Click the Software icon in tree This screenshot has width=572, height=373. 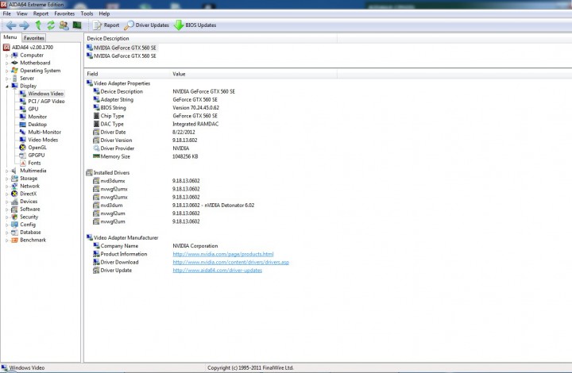click(14, 209)
